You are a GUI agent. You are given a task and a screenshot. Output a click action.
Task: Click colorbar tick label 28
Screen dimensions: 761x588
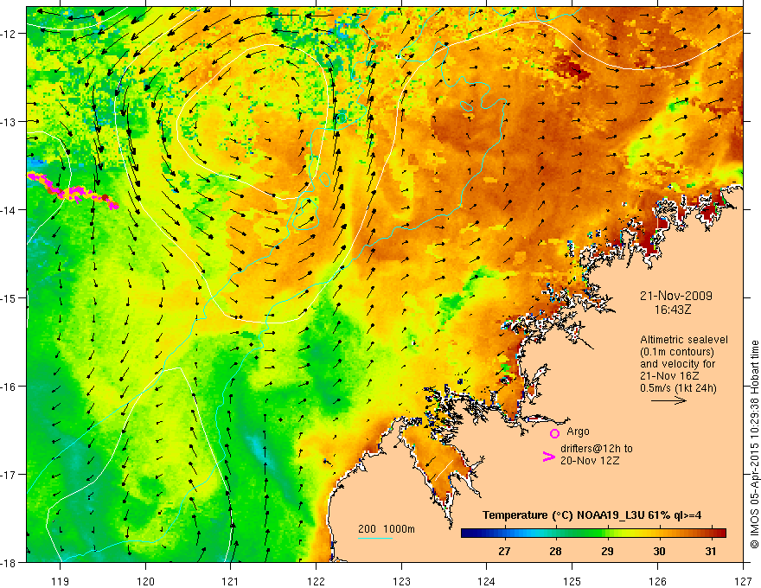556,551
